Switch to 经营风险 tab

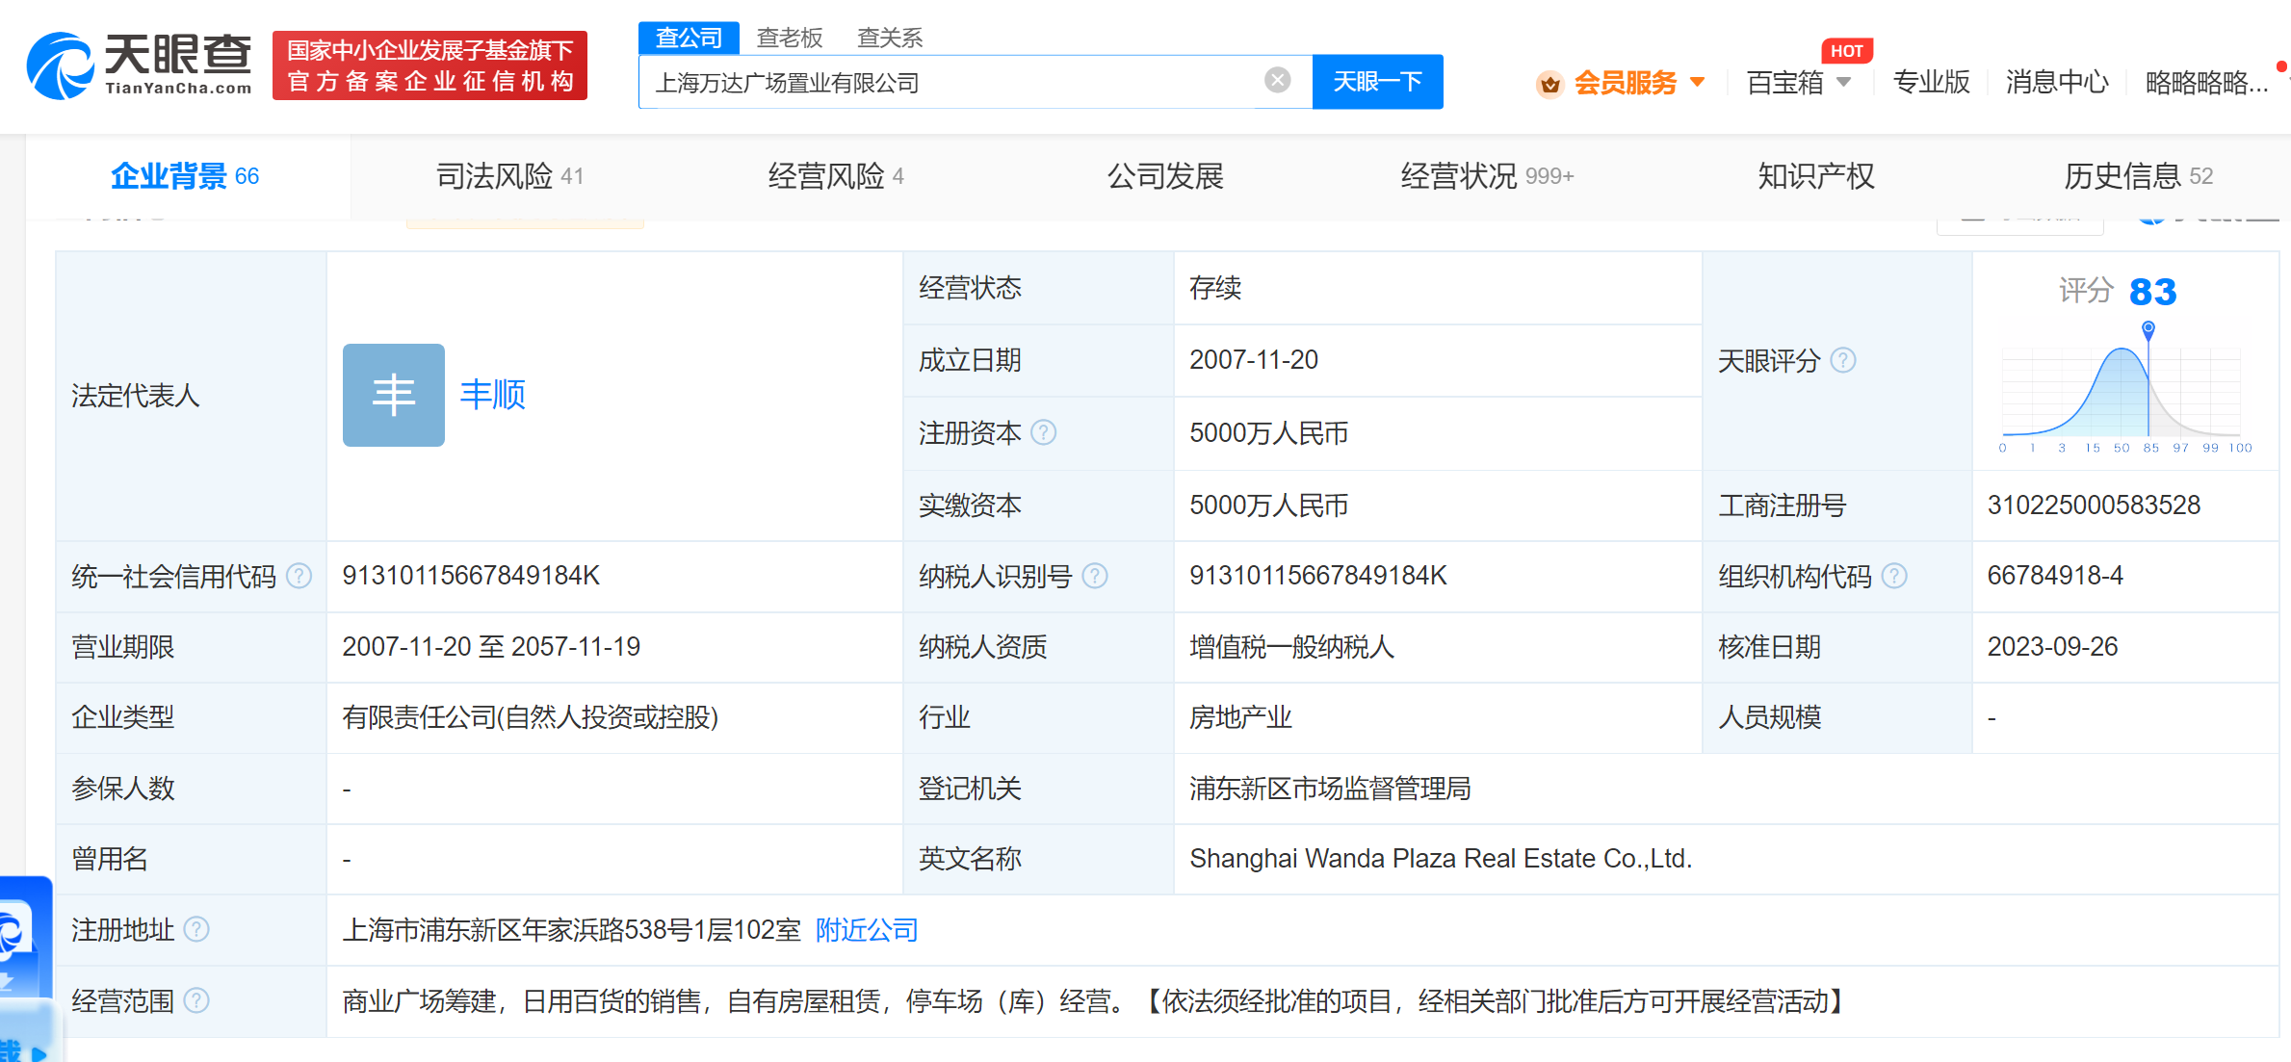tap(835, 176)
